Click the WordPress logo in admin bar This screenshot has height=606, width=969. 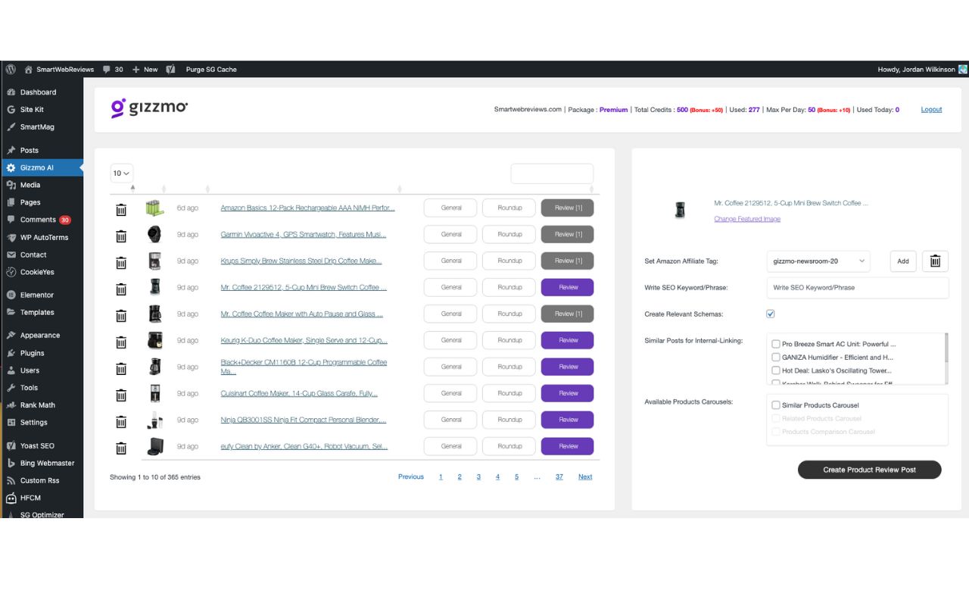[11, 69]
